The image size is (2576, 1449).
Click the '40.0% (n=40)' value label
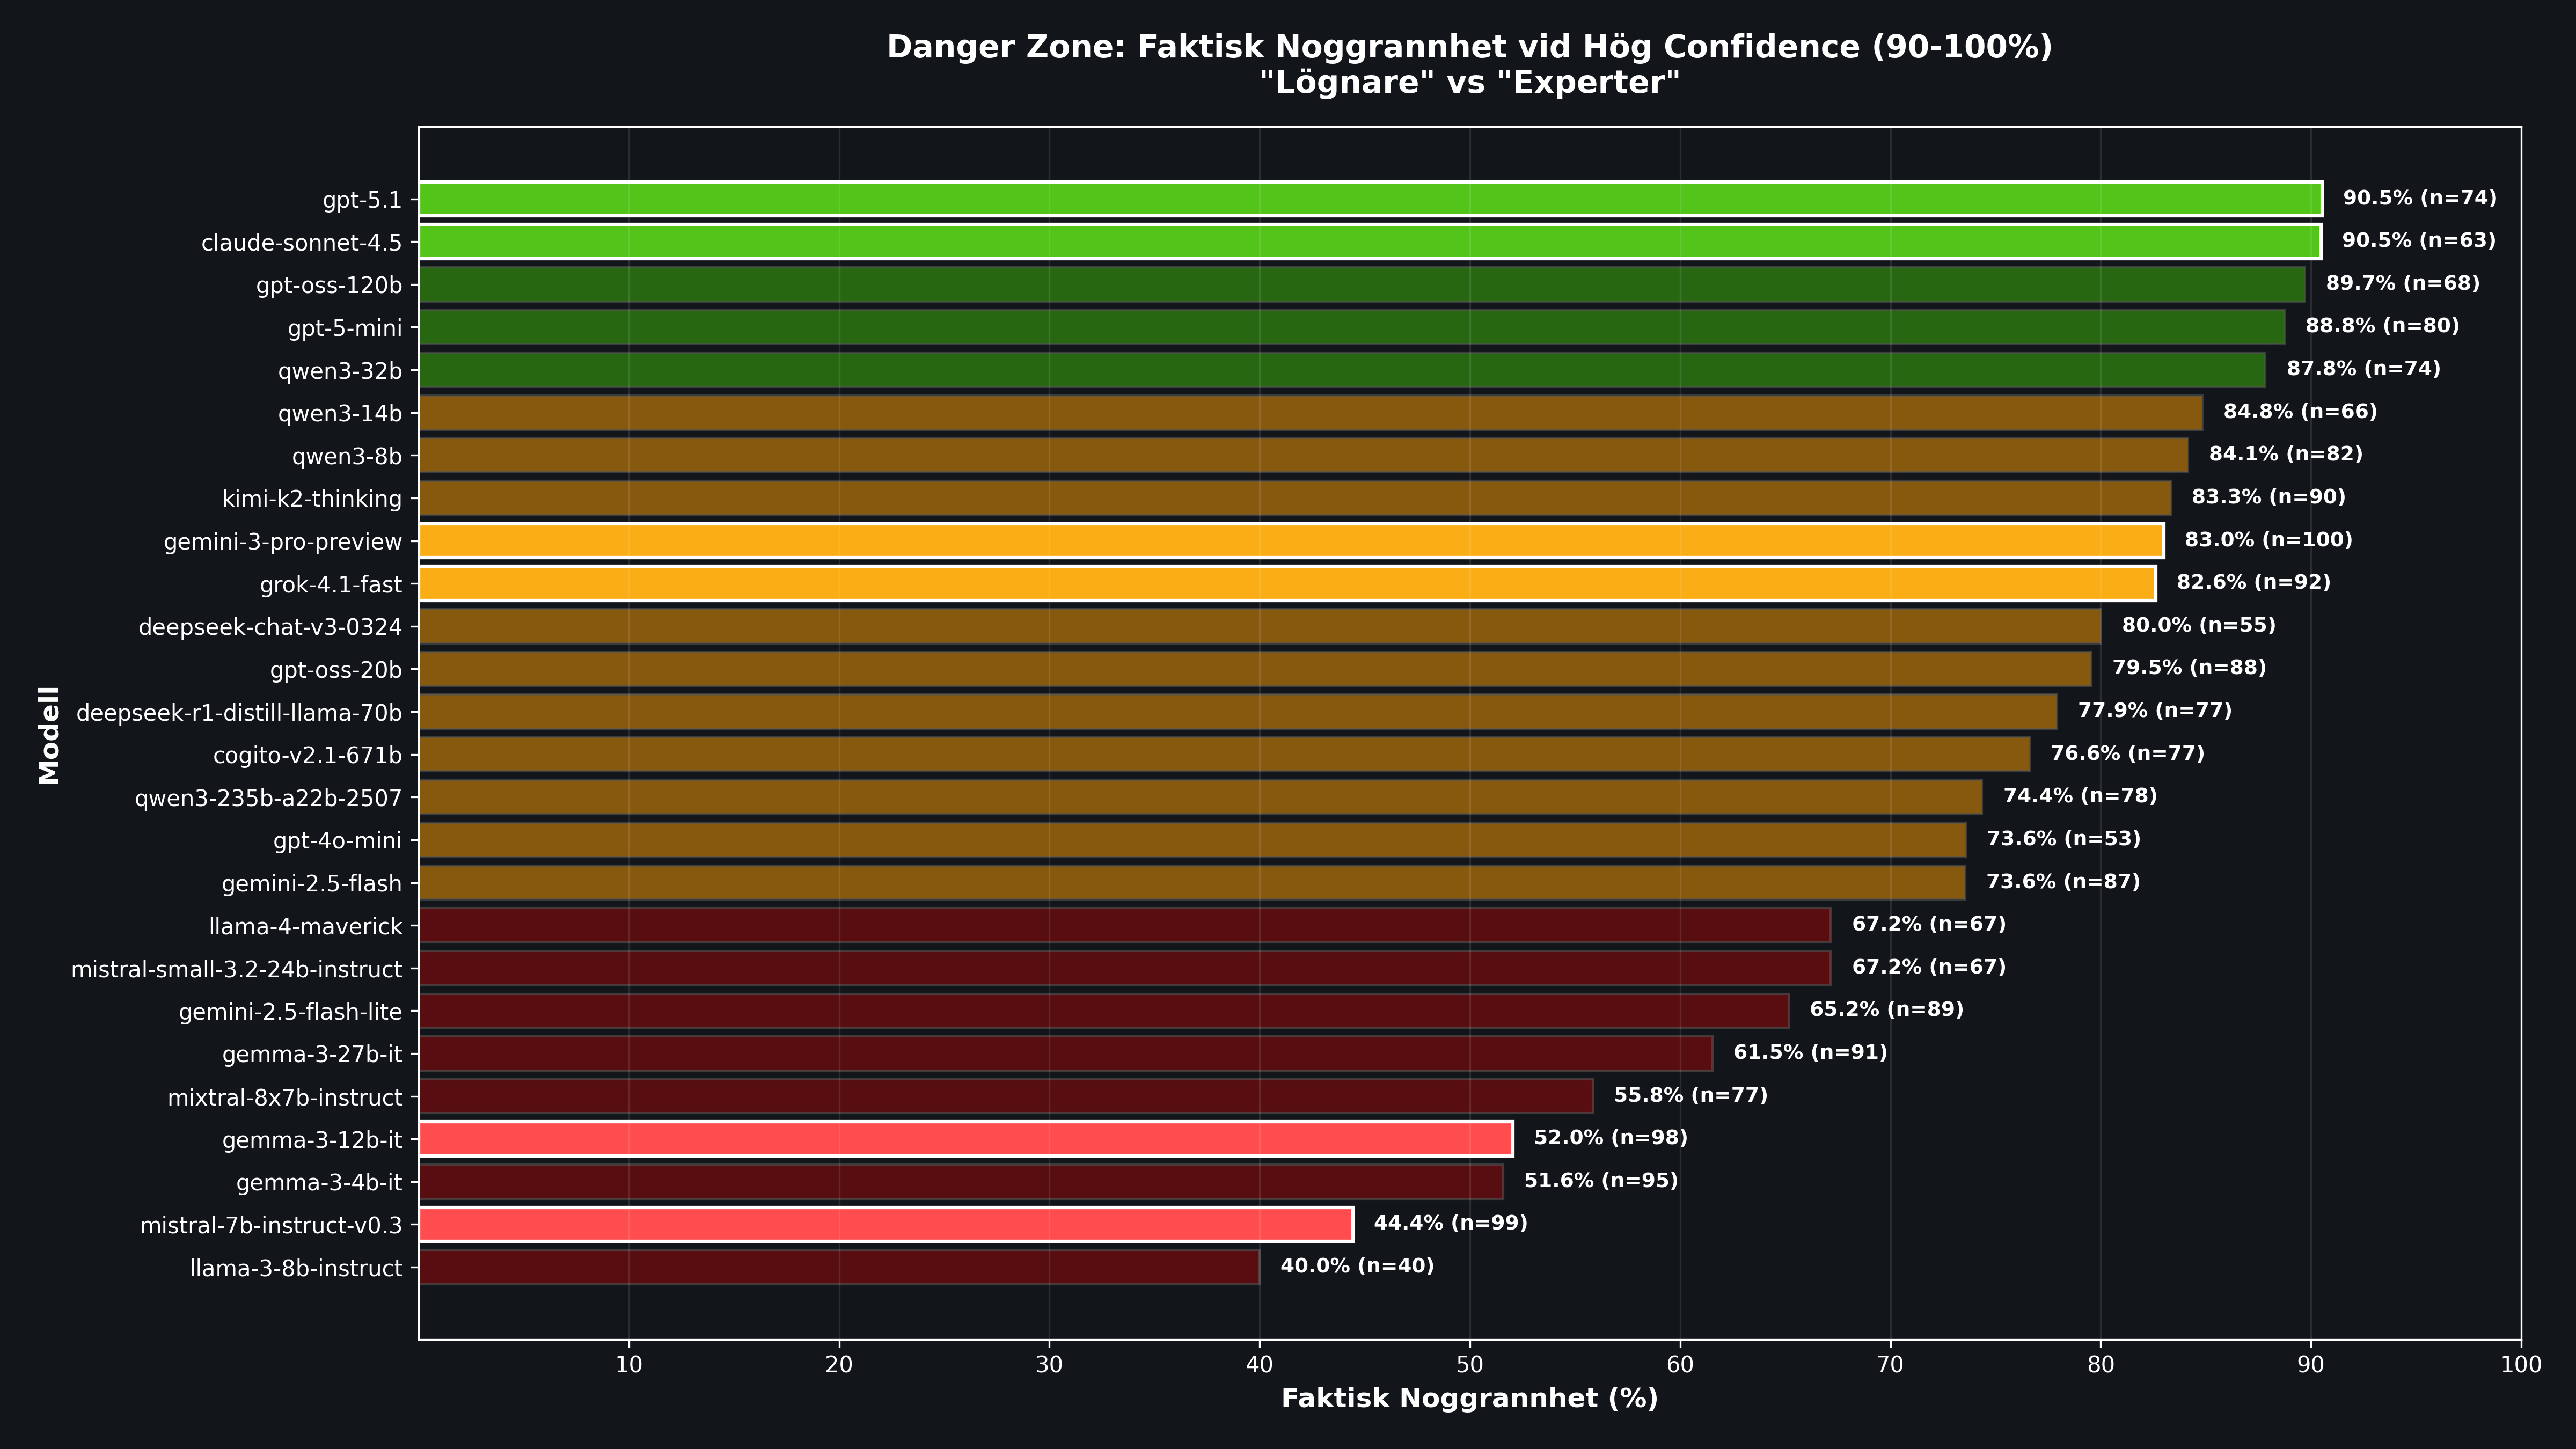[x=1357, y=1266]
